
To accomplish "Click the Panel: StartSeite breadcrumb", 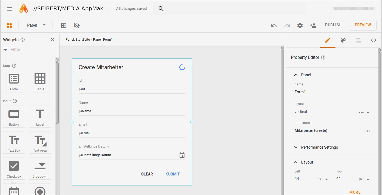I will [78, 40].
